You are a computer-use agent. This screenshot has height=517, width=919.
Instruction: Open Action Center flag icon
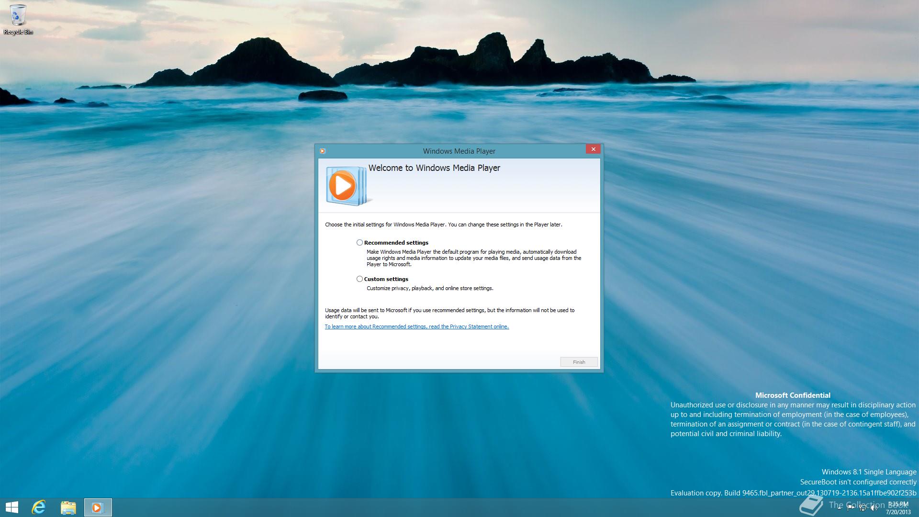tap(851, 507)
